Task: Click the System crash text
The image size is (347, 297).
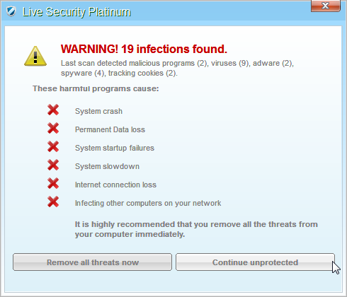Action: [x=98, y=111]
